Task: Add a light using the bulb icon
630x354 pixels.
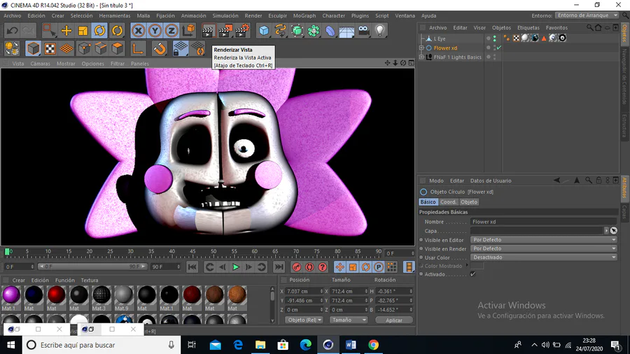Action: pyautogui.click(x=380, y=30)
